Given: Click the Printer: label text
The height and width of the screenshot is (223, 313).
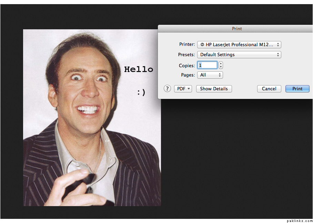Looking at the screenshot, I should click(187, 44).
